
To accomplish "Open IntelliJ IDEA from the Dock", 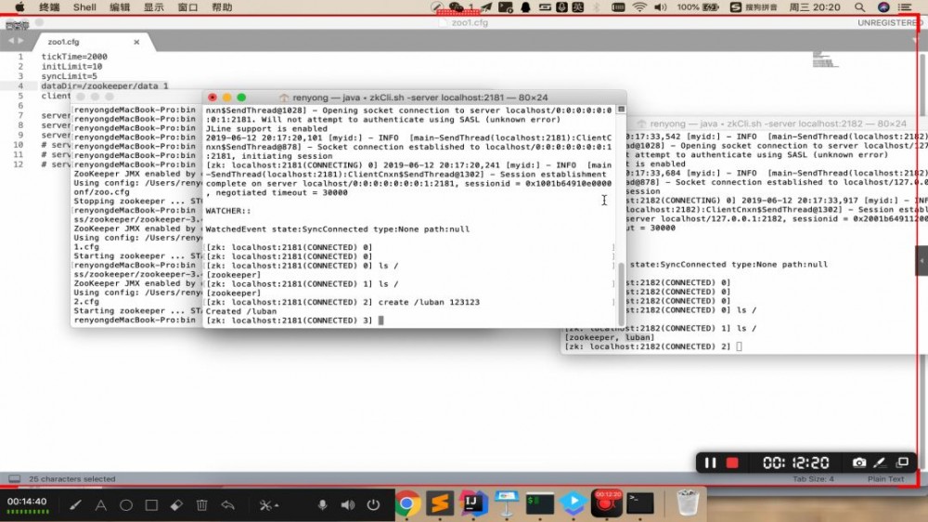I will [472, 503].
